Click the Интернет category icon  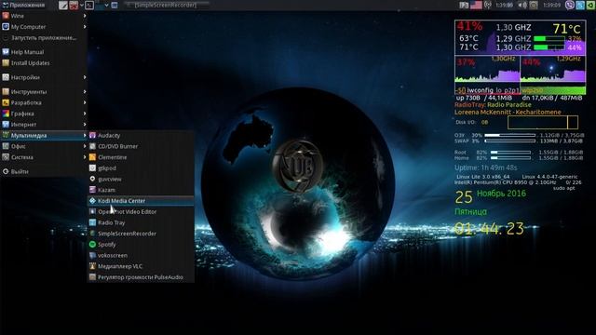(x=6, y=125)
